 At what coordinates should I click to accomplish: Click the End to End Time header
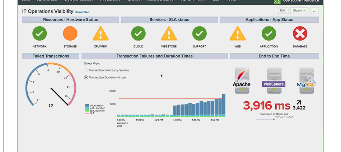tap(274, 56)
